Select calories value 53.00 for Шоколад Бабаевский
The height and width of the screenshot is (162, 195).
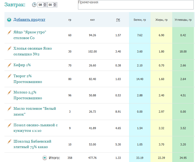point(92,144)
